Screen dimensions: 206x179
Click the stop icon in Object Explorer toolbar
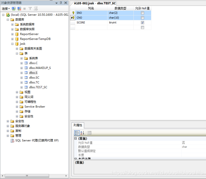[x=24, y=9]
